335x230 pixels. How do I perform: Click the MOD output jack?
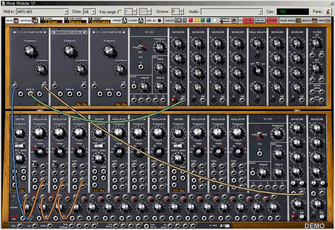(50, 226)
